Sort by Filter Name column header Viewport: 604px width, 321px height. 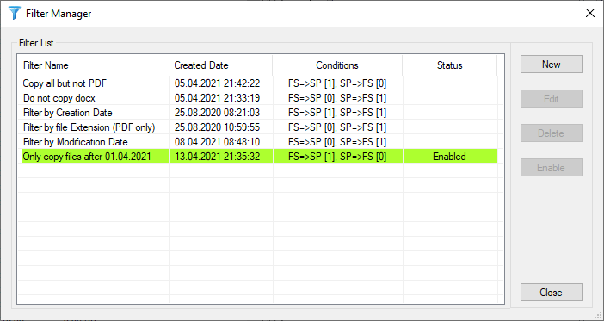point(93,65)
